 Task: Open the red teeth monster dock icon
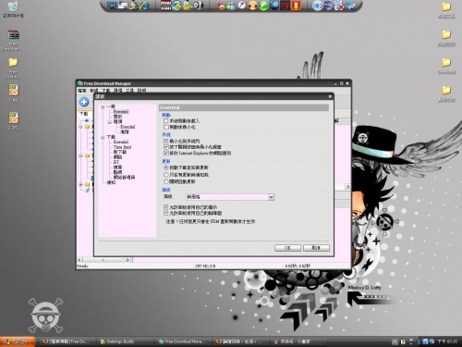coord(165,6)
